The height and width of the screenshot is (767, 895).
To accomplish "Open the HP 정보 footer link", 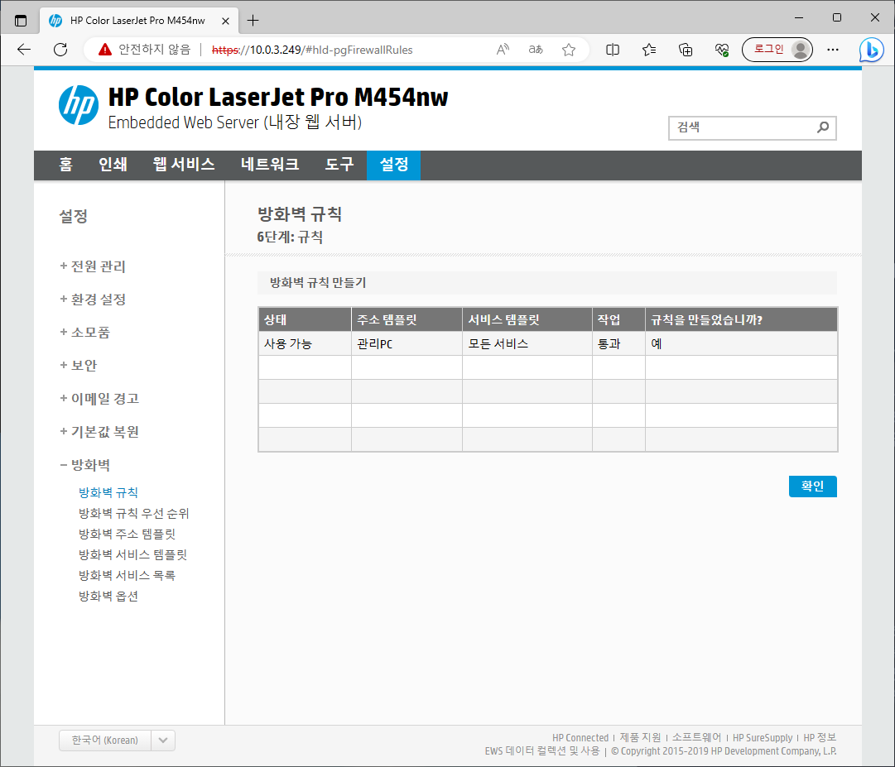I will [820, 737].
